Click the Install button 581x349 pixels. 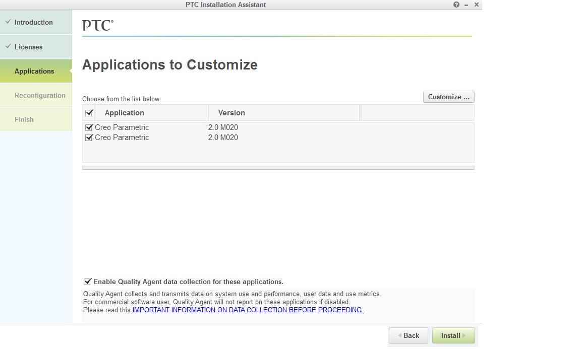pyautogui.click(x=453, y=335)
